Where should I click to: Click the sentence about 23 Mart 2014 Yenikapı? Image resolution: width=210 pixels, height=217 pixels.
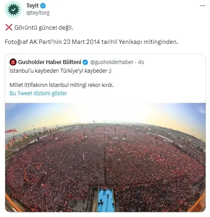[x=91, y=42]
